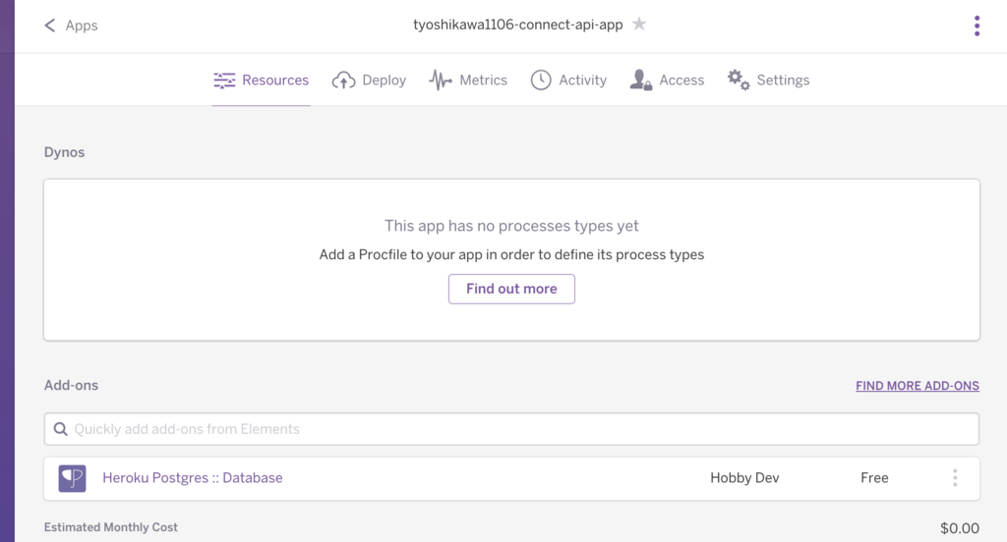
Task: Open the Deploy tab
Action: click(370, 81)
